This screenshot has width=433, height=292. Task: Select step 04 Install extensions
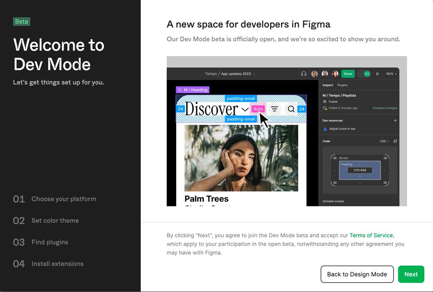click(48, 263)
